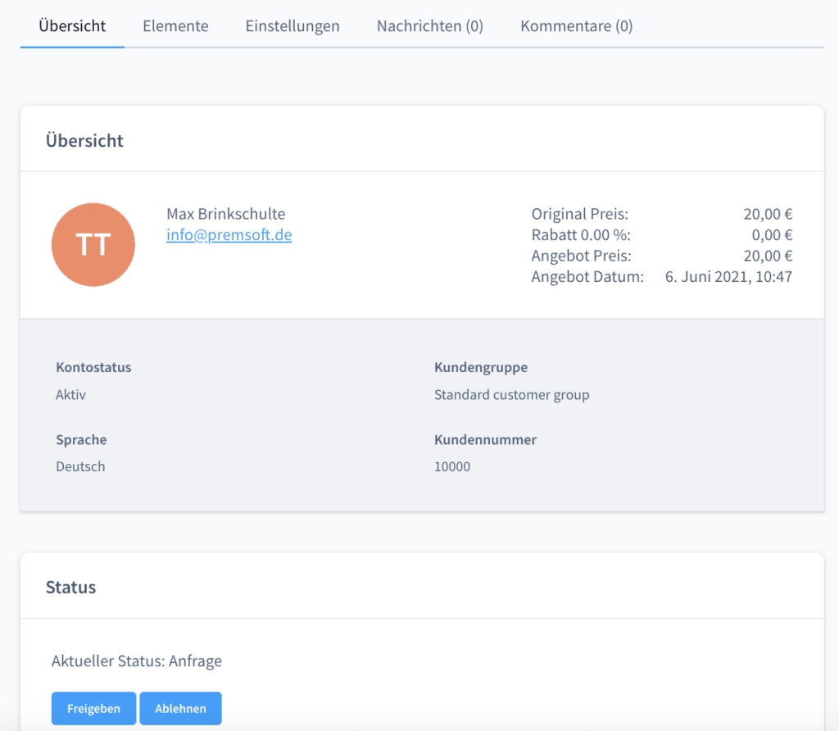839x731 pixels.
Task: Open the Einstellungen tab
Action: [293, 26]
